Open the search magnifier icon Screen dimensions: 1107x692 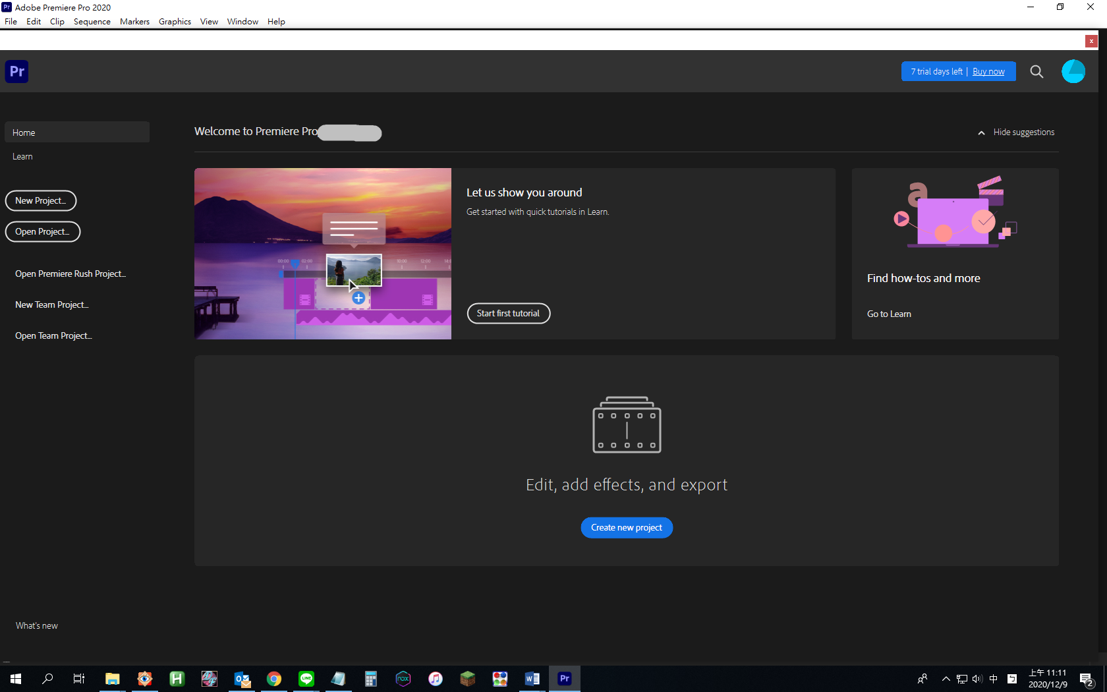pos(1036,71)
